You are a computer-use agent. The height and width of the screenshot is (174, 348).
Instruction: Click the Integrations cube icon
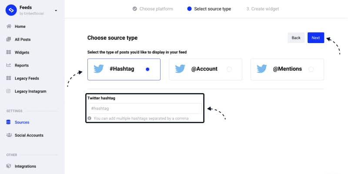click(x=9, y=166)
